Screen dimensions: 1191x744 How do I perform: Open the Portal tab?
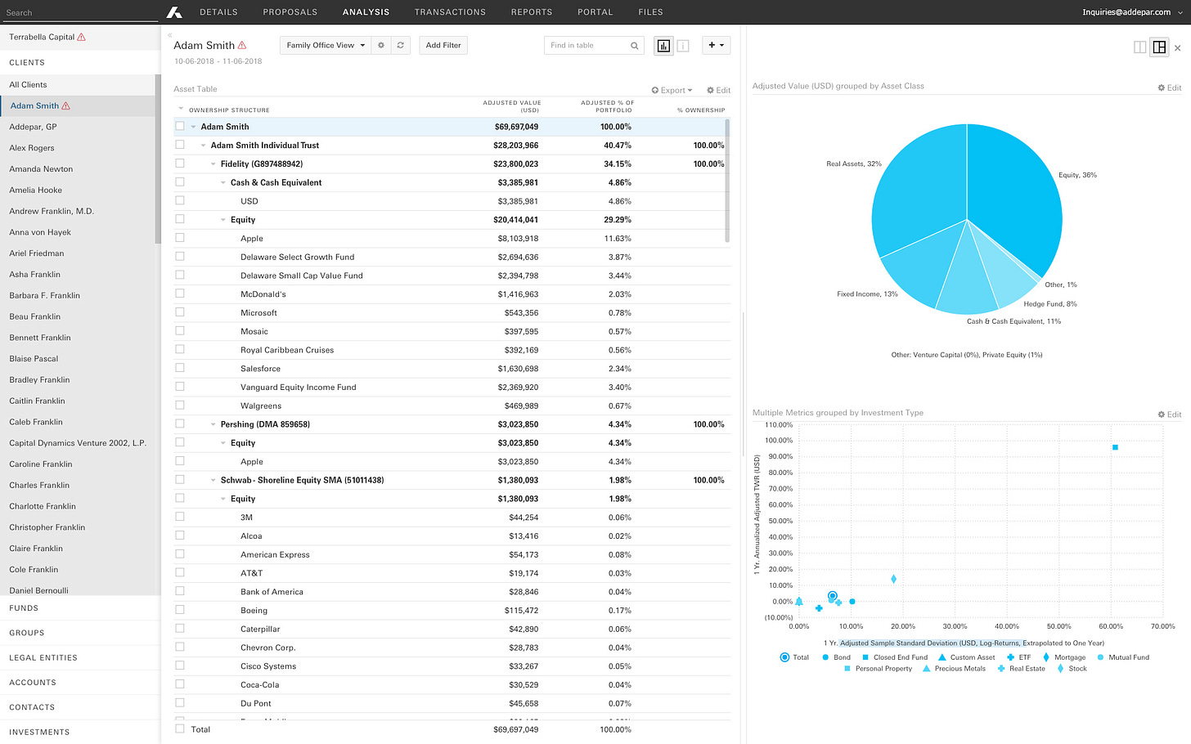595,12
